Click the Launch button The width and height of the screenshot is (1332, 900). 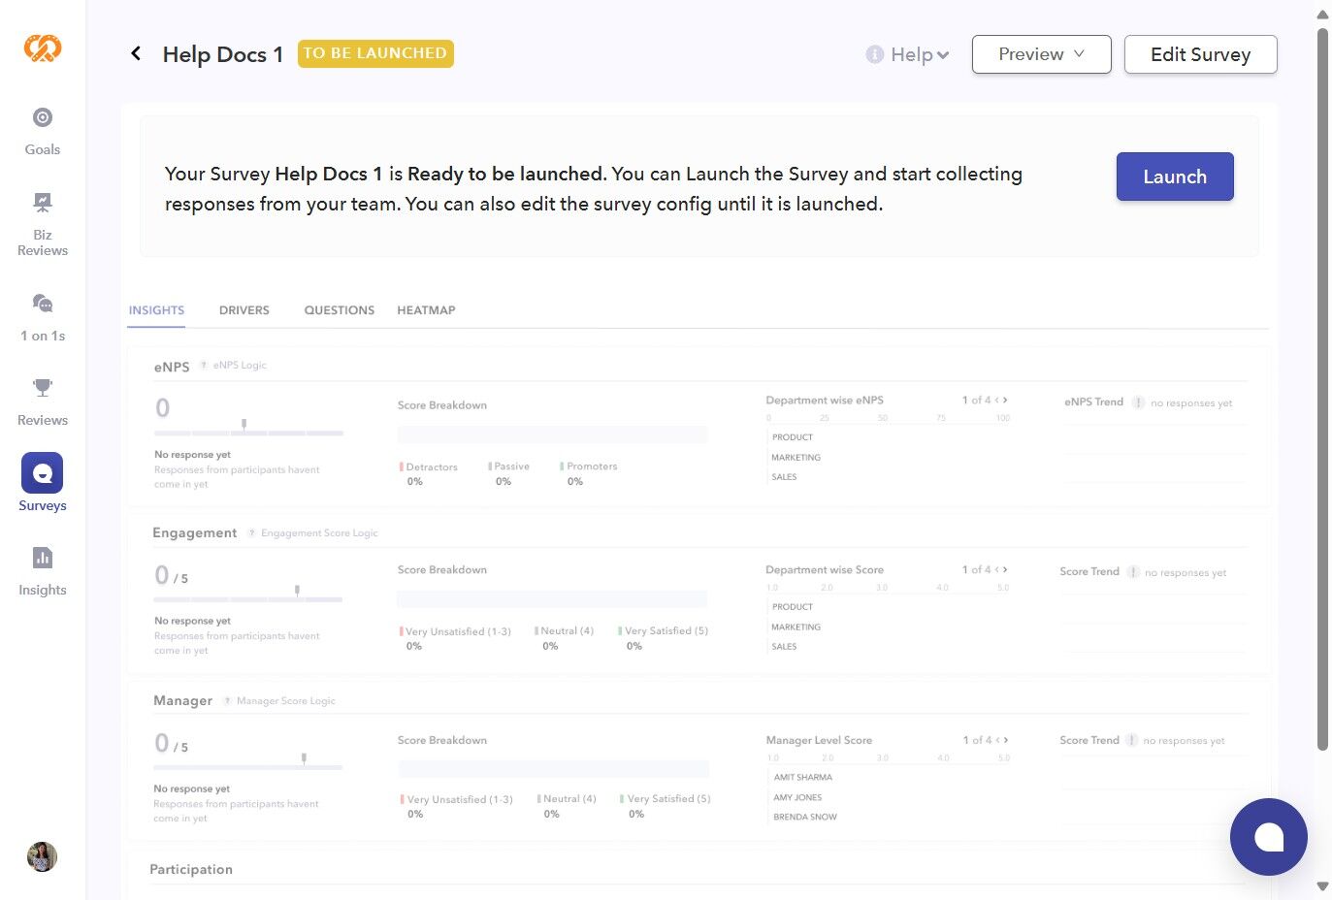[1175, 177]
